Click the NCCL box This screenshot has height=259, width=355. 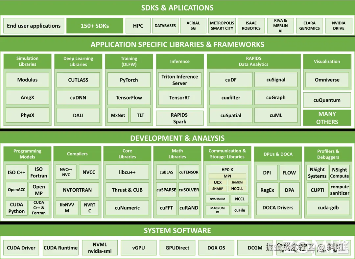pyautogui.click(x=240, y=199)
